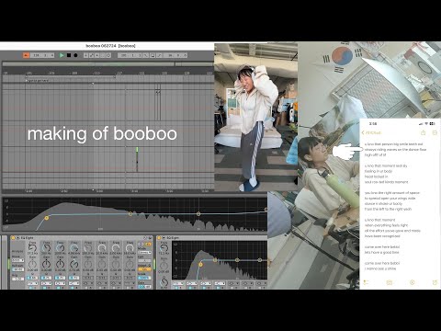The height and width of the screenshot is (331, 441).
Task: Tap the camera icon in Notes toolbar
Action: point(390,282)
